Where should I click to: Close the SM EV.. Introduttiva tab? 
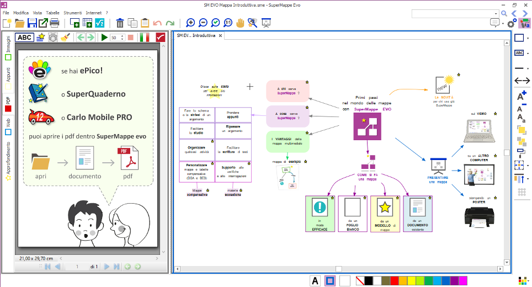tap(220, 36)
